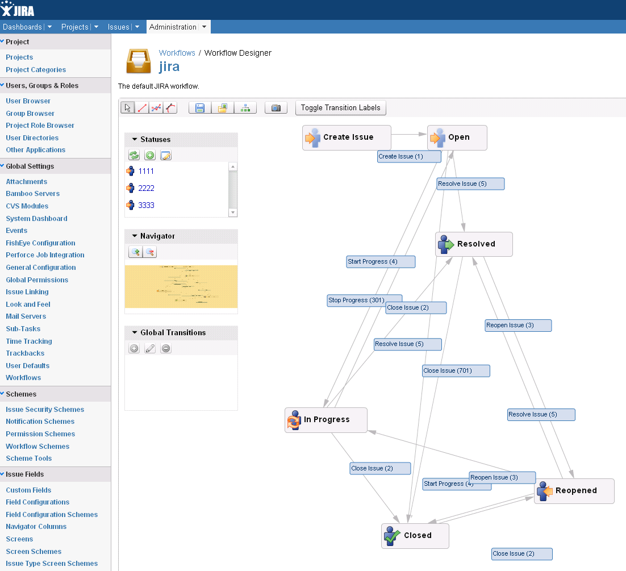This screenshot has width=626, height=571.
Task: Open the Issues top menu
Action: [119, 27]
